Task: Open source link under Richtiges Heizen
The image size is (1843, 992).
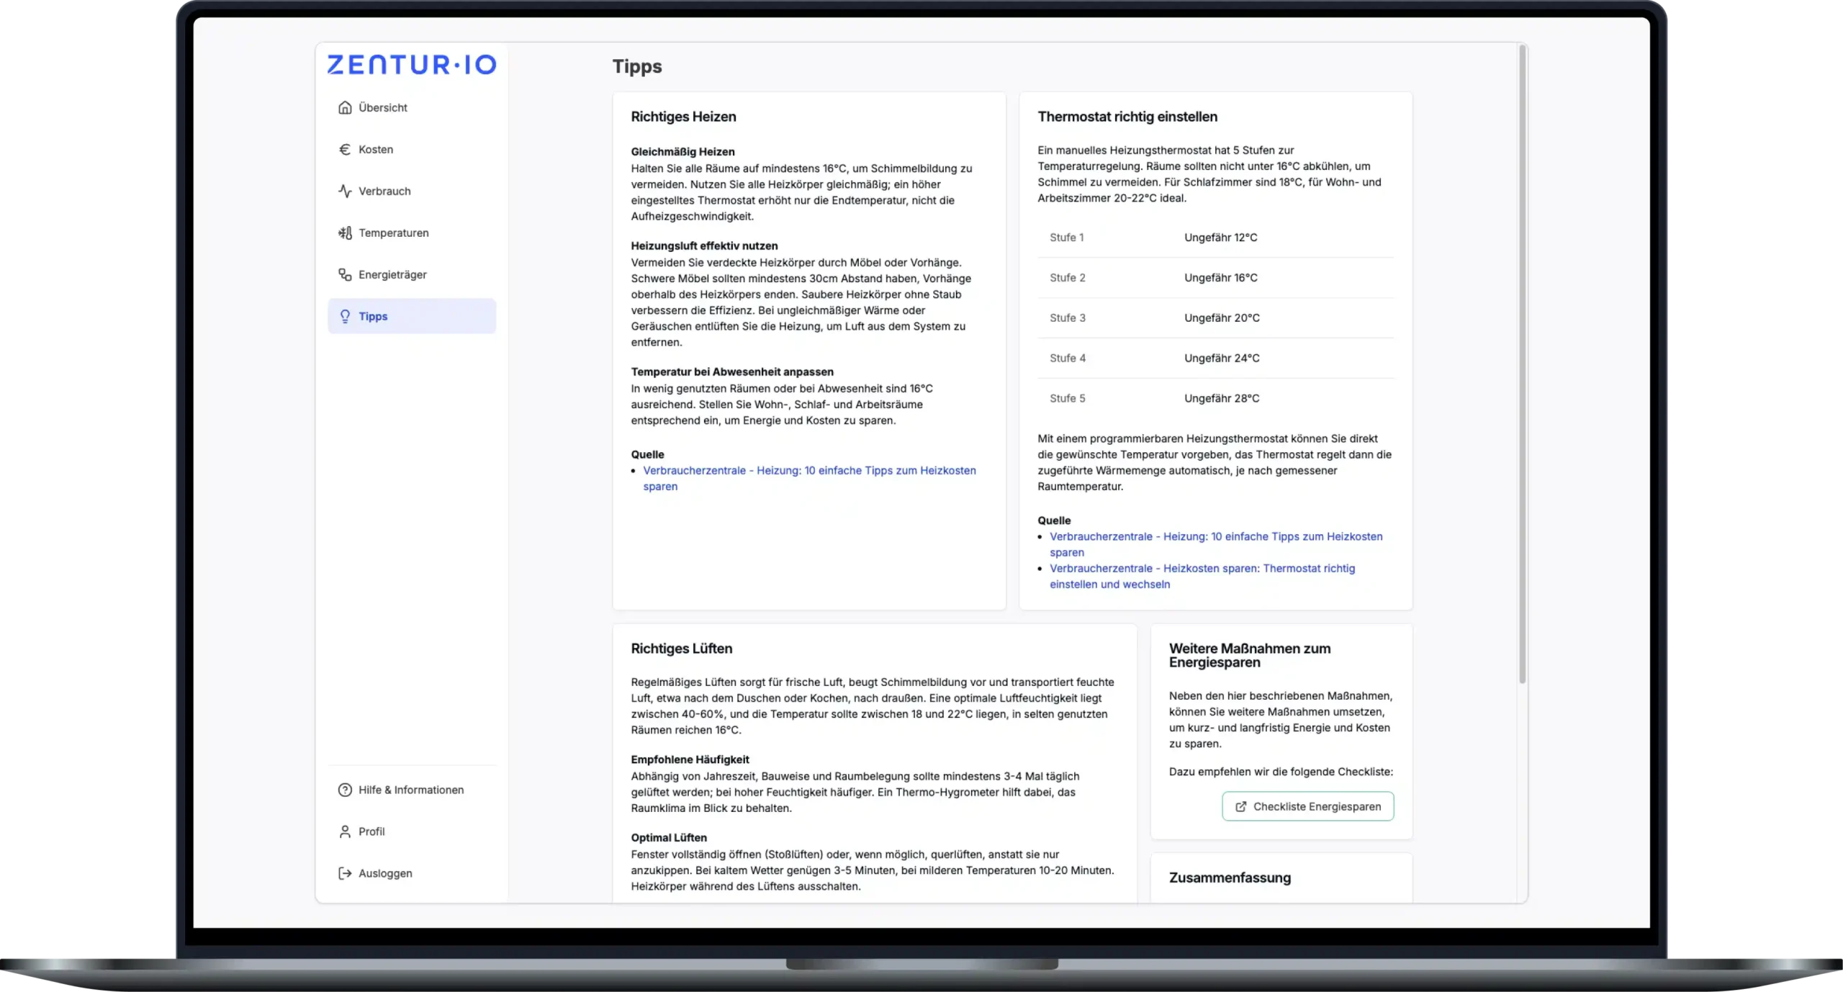Action: 808,471
